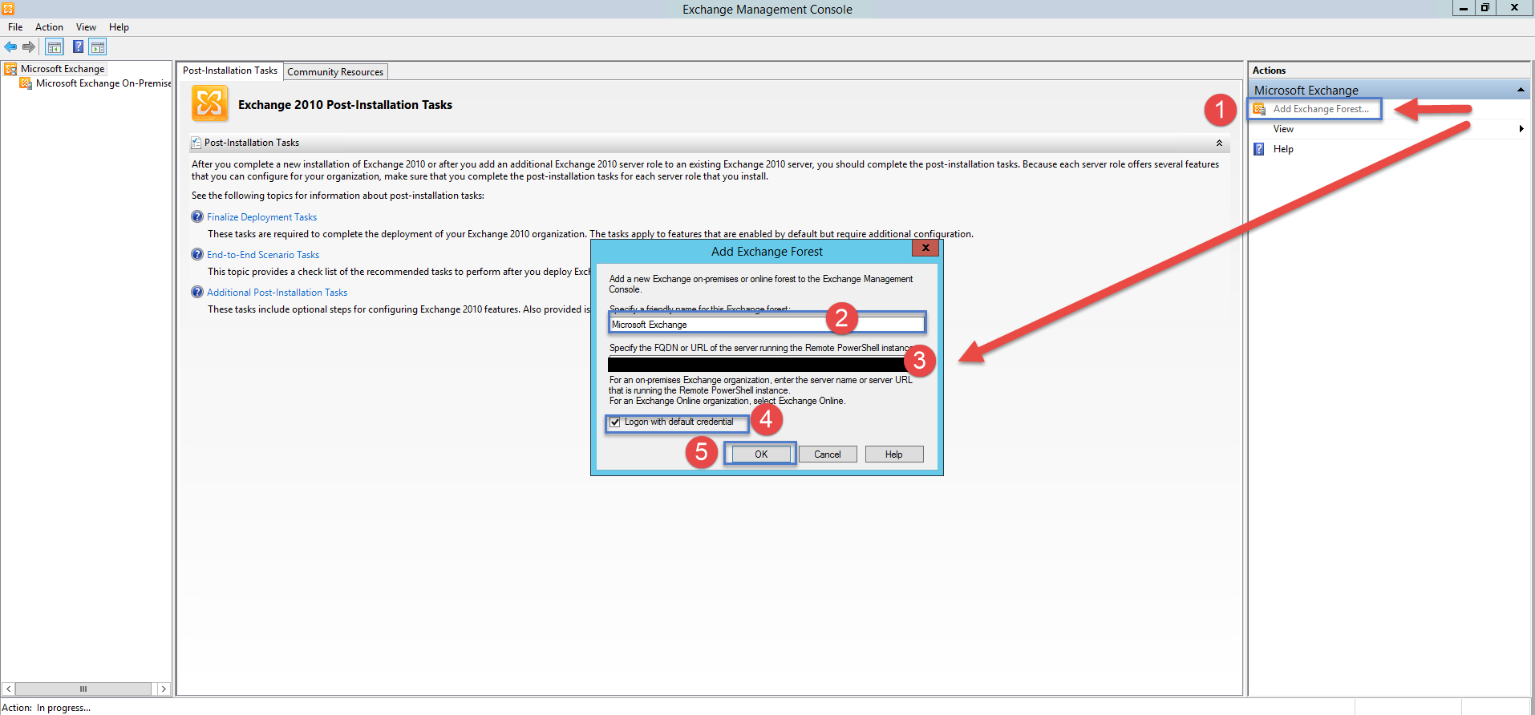Click the Forward arrow toolbar icon
The image size is (1535, 715).
coord(29,47)
